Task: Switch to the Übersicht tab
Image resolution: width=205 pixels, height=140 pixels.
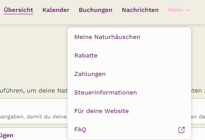Action: pyautogui.click(x=19, y=10)
